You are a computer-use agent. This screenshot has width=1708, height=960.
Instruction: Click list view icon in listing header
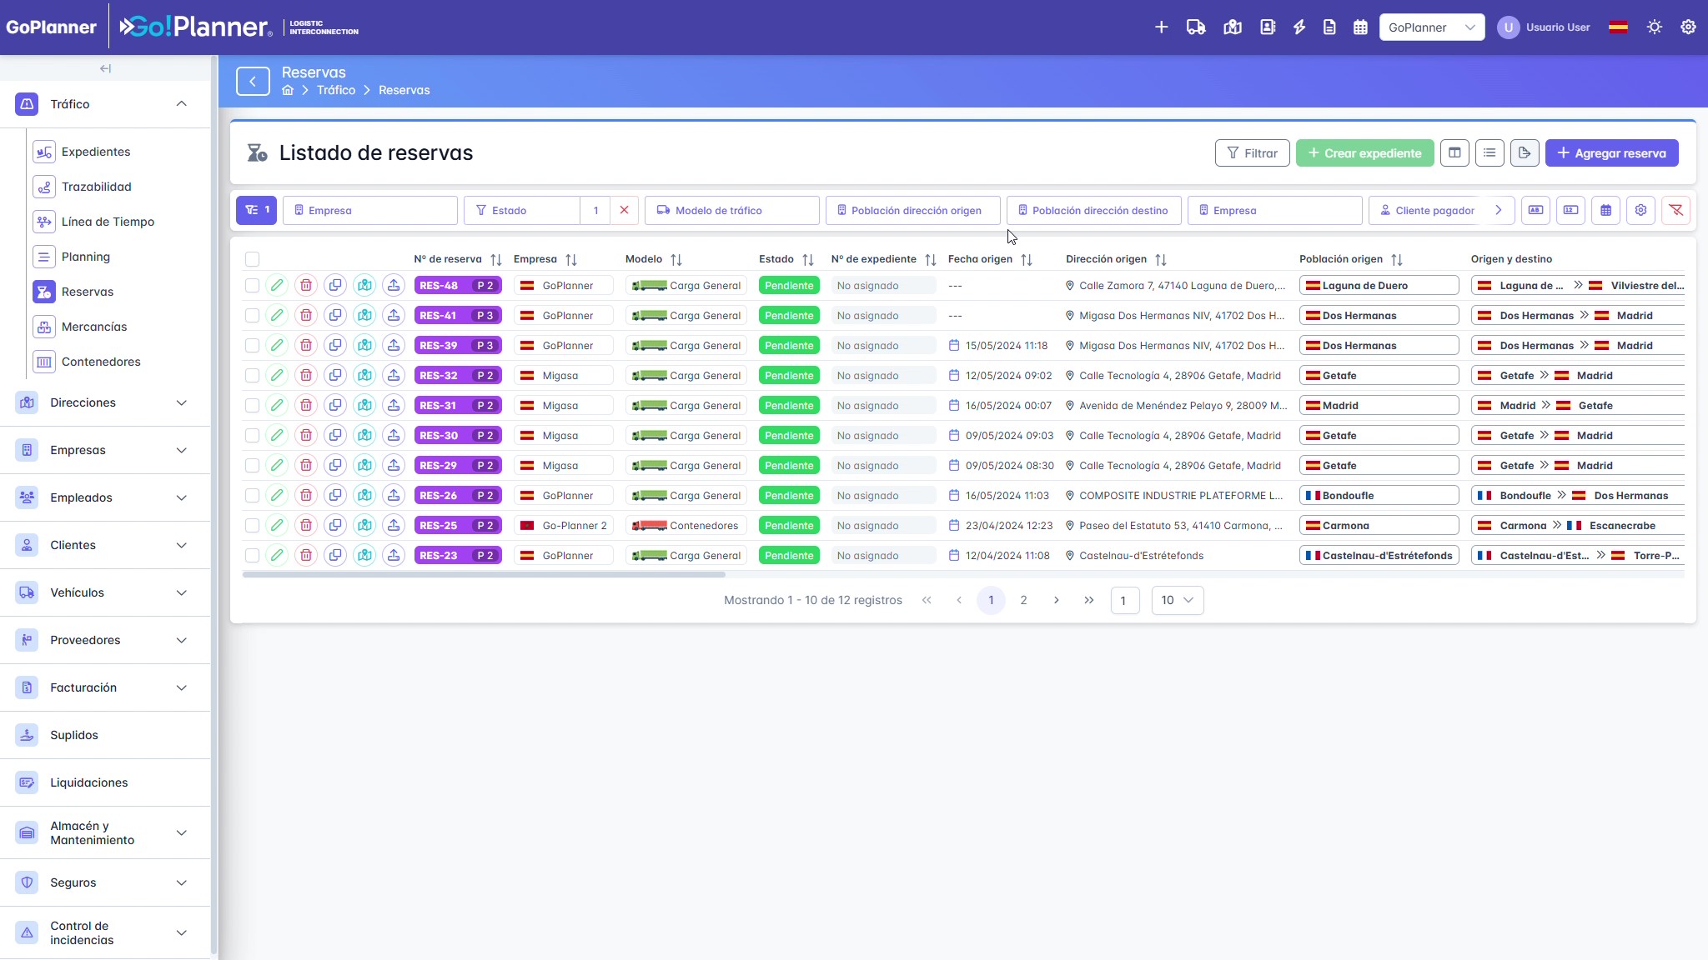point(1489,153)
